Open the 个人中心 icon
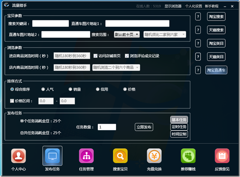Image resolution: width=240 pixels, height=177 pixels. coord(18,156)
